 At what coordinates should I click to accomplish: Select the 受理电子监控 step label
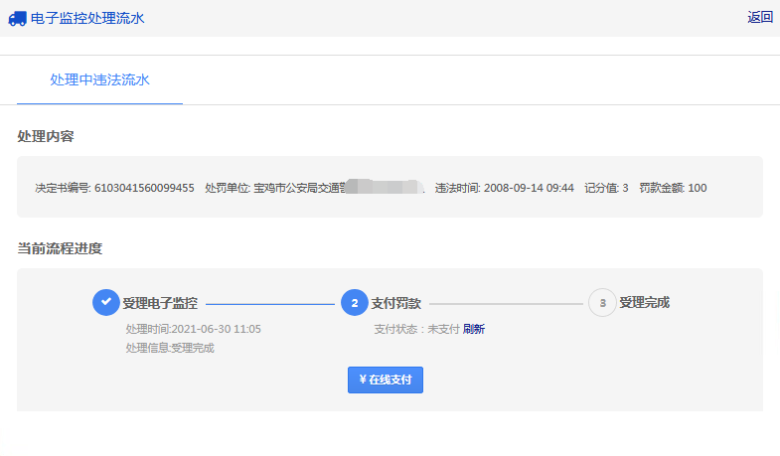160,303
